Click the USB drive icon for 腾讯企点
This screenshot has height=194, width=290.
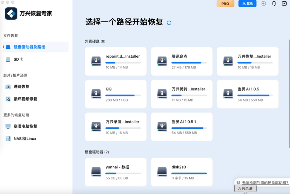tap(162, 61)
